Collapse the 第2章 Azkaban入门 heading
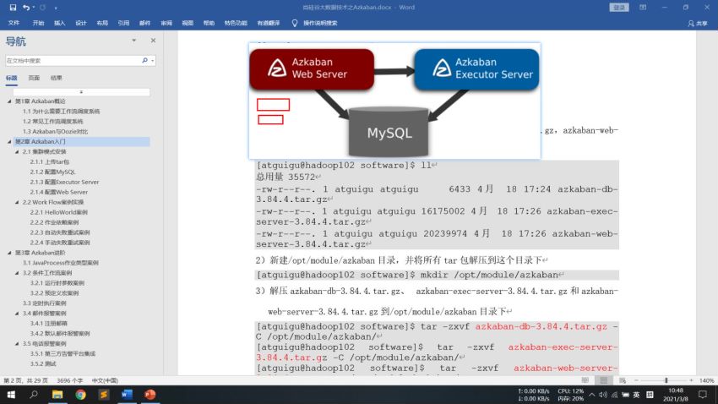Image resolution: width=718 pixels, height=404 pixels. point(9,141)
